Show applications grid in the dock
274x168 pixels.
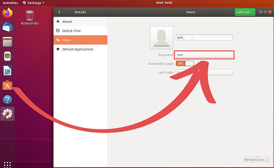pos(7,165)
